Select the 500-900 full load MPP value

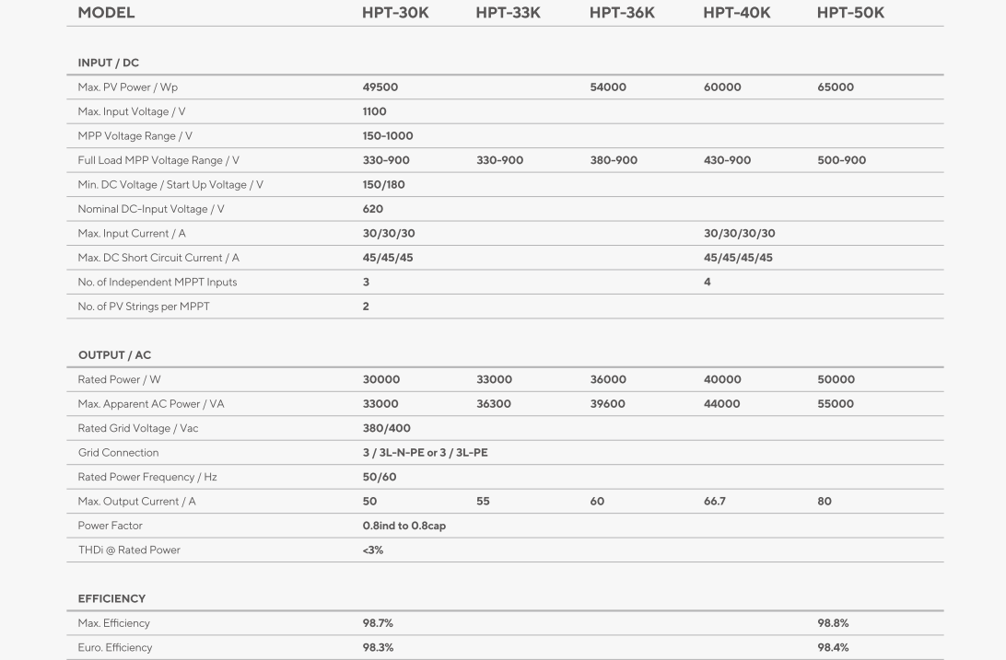tap(841, 160)
